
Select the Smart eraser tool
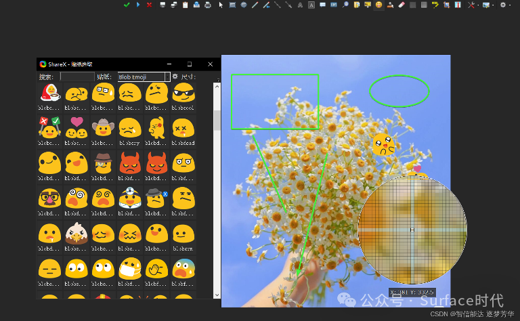tap(402, 5)
